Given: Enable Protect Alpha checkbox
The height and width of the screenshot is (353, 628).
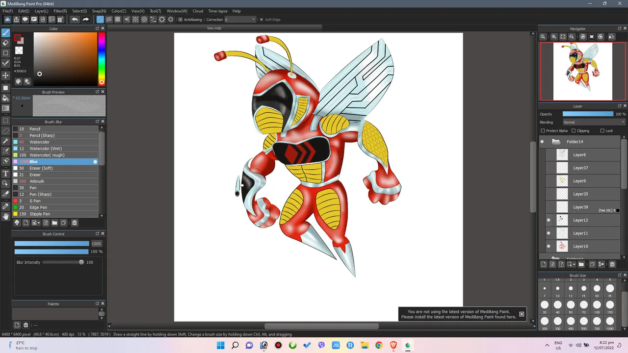Looking at the screenshot, I should point(543,131).
